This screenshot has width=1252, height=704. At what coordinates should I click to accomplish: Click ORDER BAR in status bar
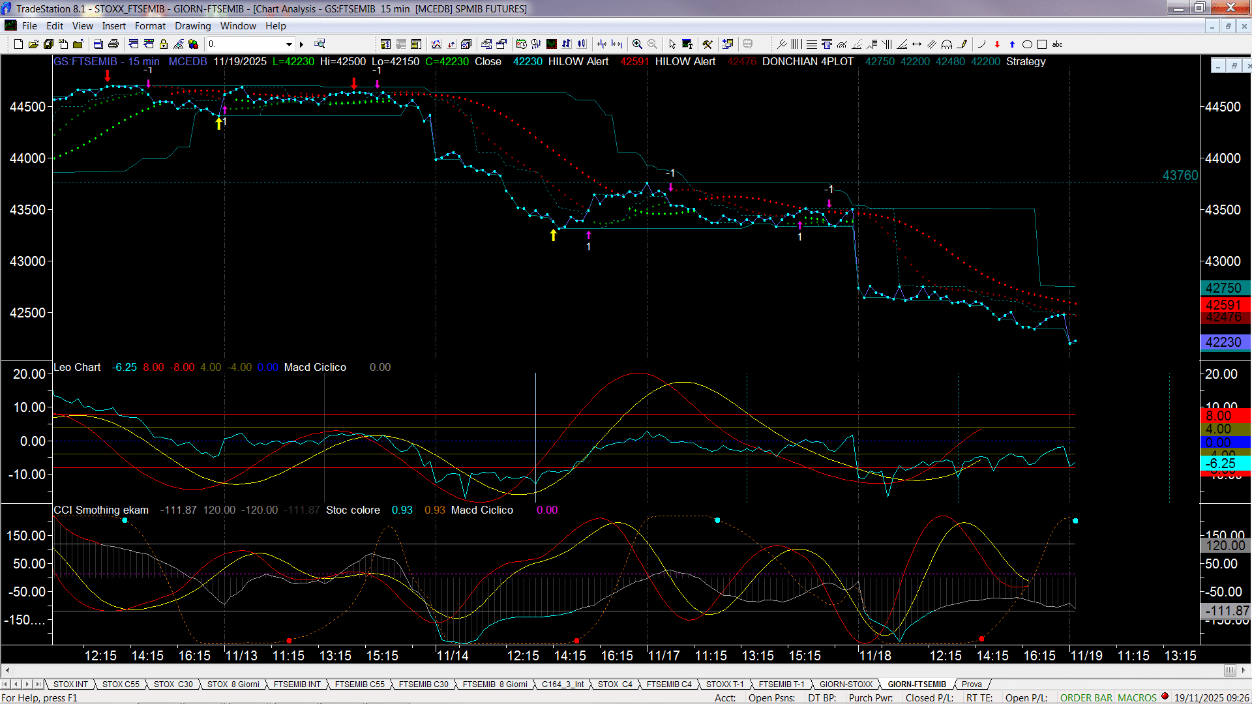(1086, 697)
